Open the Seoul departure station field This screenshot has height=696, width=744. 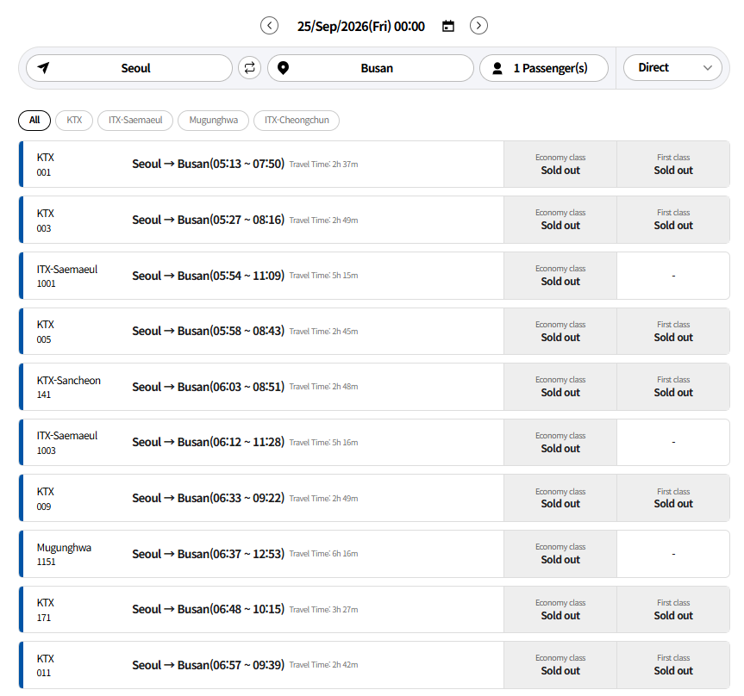coord(129,68)
